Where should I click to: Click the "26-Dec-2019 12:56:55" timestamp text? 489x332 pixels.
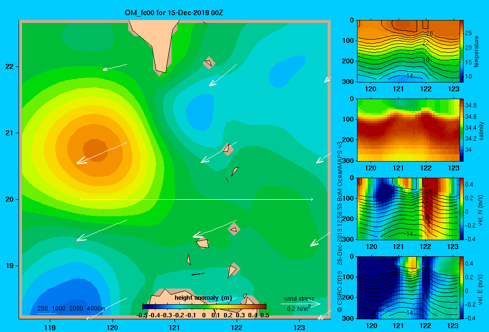340,230
